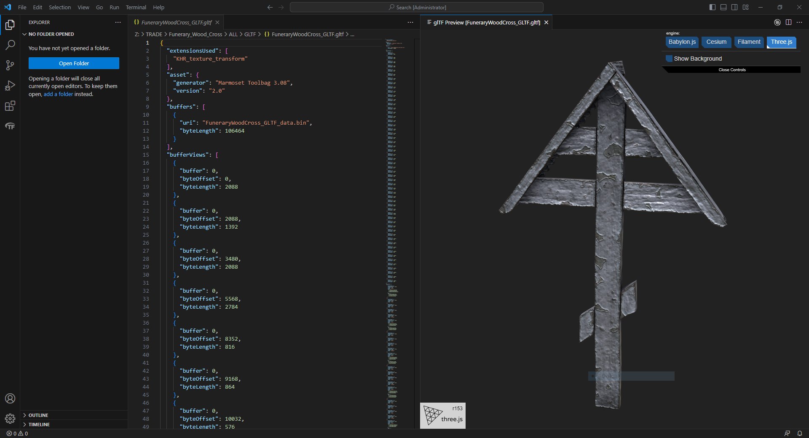Click the glTF debug icon in preview toolbar

coord(777,22)
